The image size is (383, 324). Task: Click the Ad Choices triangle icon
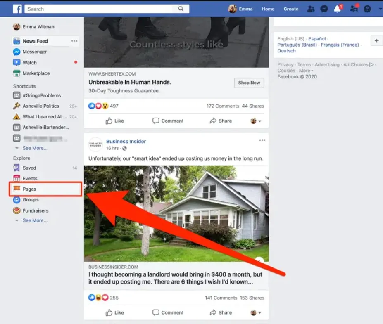click(x=371, y=65)
